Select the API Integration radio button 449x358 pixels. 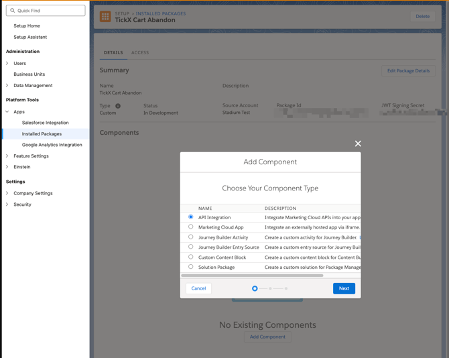click(191, 217)
